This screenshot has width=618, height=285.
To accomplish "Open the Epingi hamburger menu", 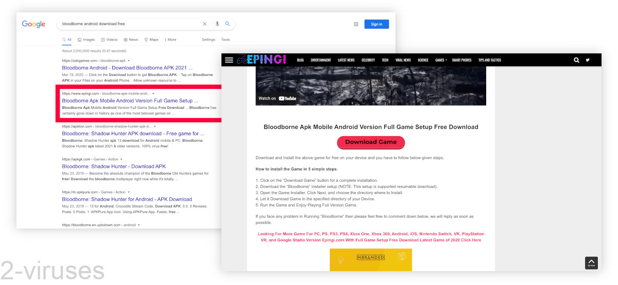I will pyautogui.click(x=229, y=60).
